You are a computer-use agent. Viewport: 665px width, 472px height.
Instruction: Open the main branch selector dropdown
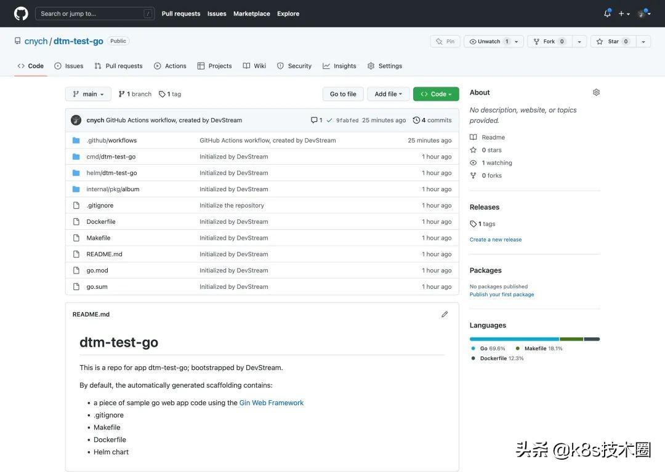pos(88,94)
